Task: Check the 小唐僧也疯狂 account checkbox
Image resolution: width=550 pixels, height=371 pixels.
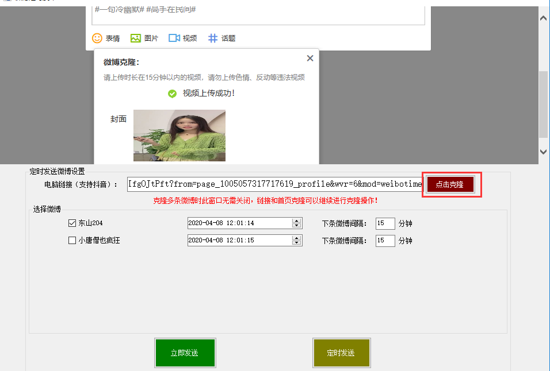Action: 72,241
